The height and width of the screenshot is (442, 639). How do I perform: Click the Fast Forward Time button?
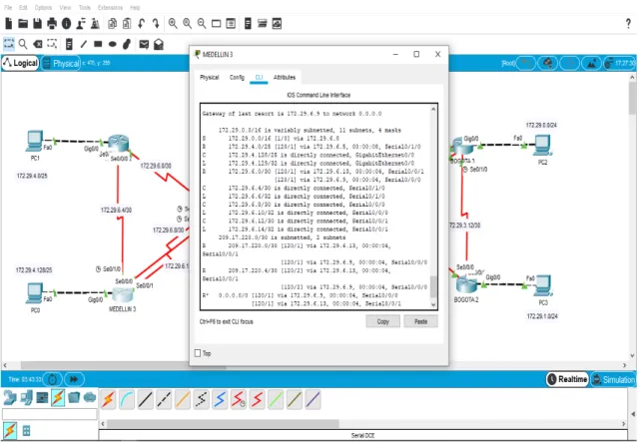pyautogui.click(x=74, y=379)
